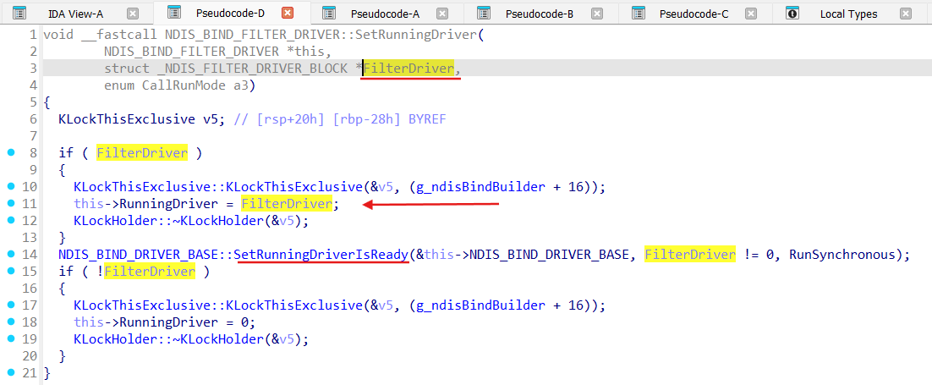
Task: Toggle breakpoint dot on line 14
Action: coord(11,255)
